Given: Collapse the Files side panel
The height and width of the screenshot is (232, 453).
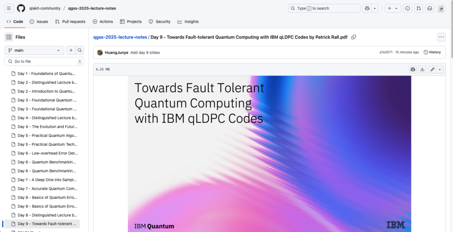Looking at the screenshot, I should click(x=9, y=37).
